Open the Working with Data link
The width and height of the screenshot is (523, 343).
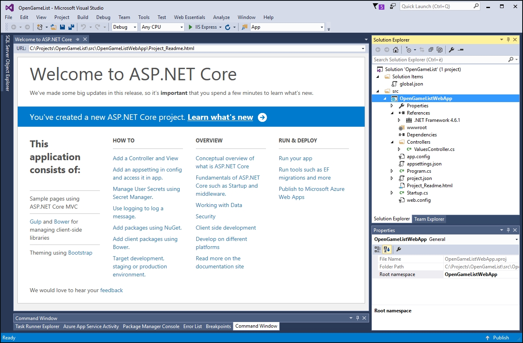[219, 205]
